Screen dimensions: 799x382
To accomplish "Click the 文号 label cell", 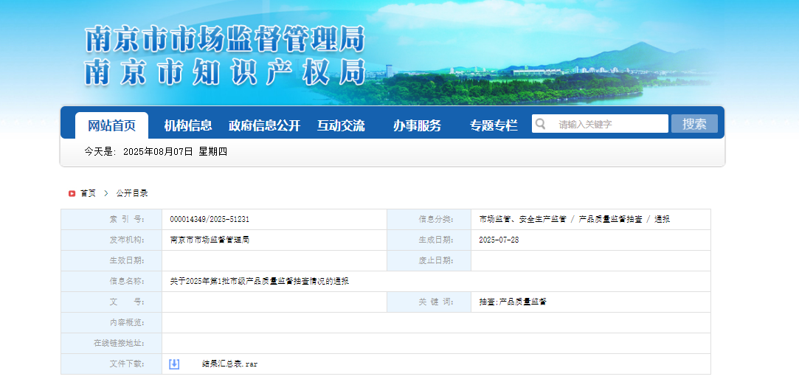I will [111, 302].
